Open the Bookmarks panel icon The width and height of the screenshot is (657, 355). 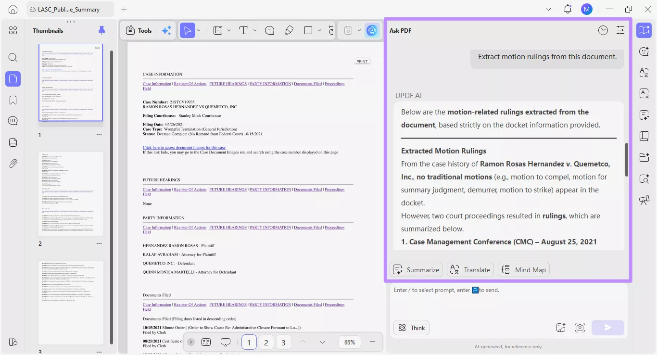click(13, 100)
